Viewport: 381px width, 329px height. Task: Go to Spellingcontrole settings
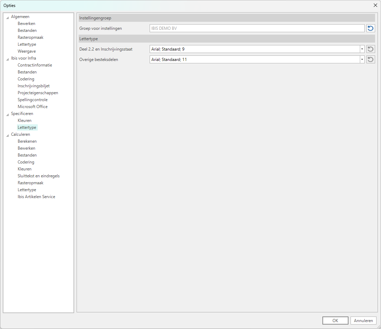point(33,100)
